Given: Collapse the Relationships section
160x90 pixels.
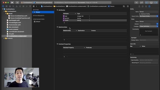Looking at the screenshot, I should pyautogui.click(x=57, y=27).
